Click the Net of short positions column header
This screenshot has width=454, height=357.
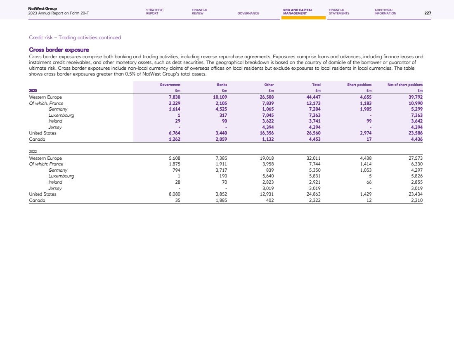pyautogui.click(x=404, y=85)
